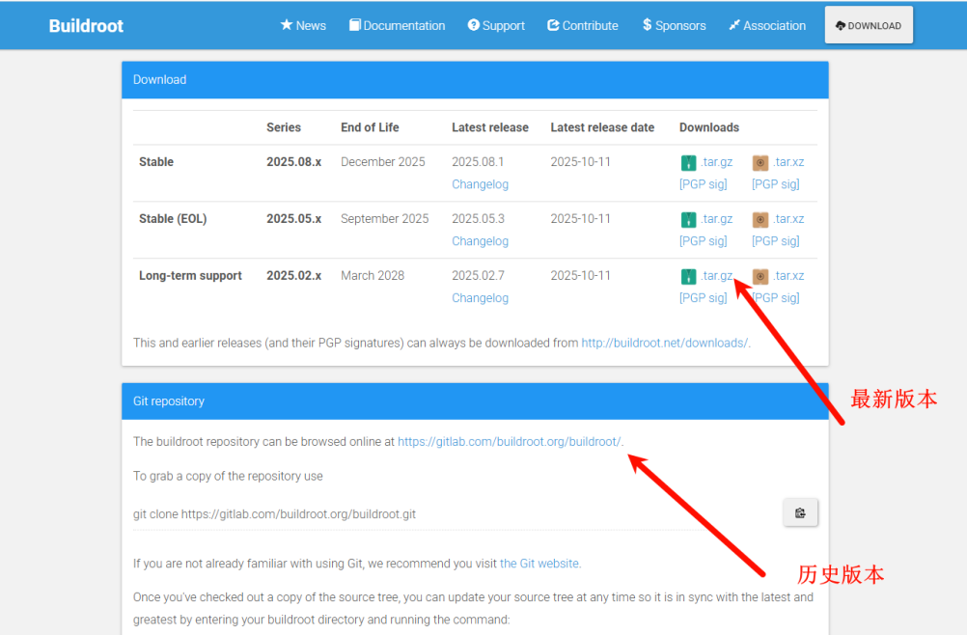967x635 pixels.
Task: Click the brown archive icon for 2025.05.x
Action: click(760, 219)
